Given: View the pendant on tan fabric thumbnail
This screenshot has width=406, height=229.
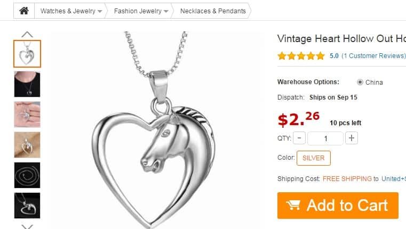Looking at the screenshot, I should (27, 145).
